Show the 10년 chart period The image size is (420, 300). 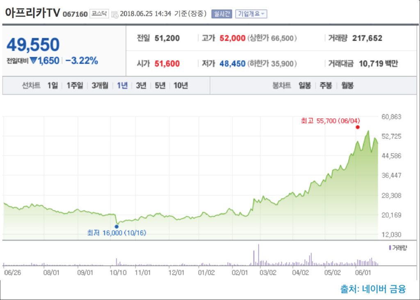coord(180,85)
